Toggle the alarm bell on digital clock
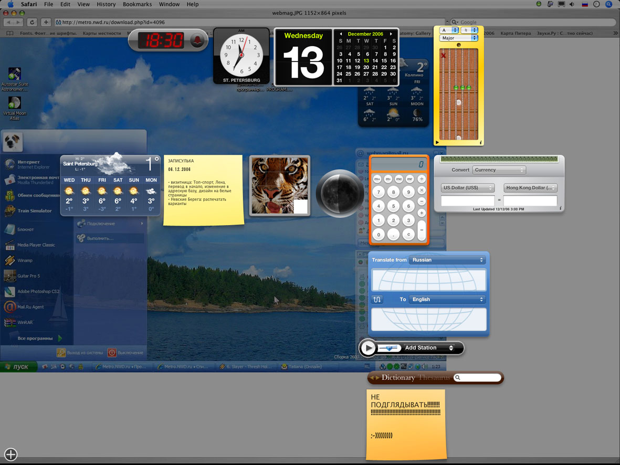This screenshot has height=465, width=620. coord(198,40)
